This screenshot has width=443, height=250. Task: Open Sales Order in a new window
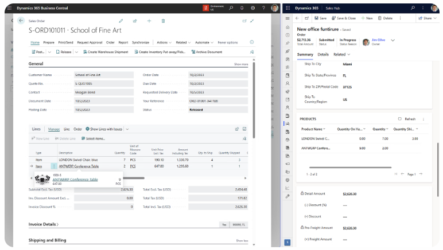(x=244, y=21)
